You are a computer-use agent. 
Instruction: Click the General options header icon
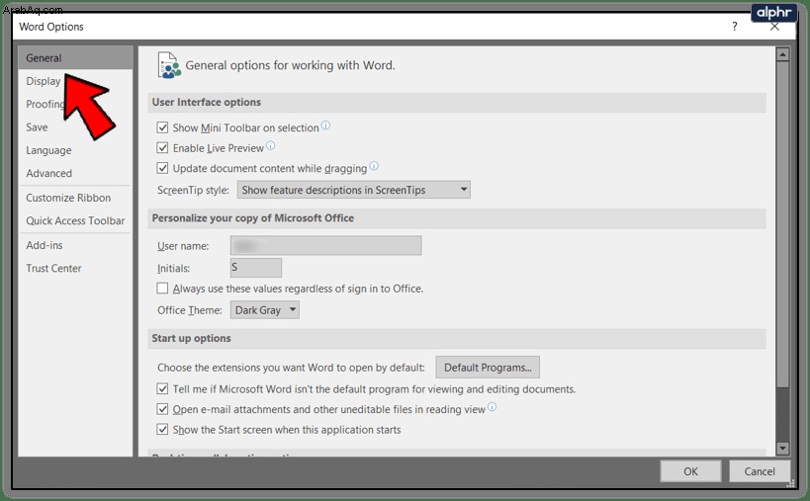169,65
